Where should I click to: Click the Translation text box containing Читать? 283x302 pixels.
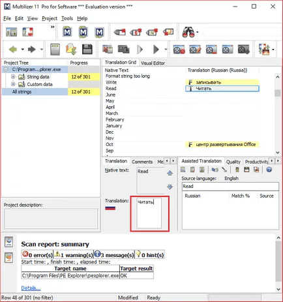click(x=149, y=213)
